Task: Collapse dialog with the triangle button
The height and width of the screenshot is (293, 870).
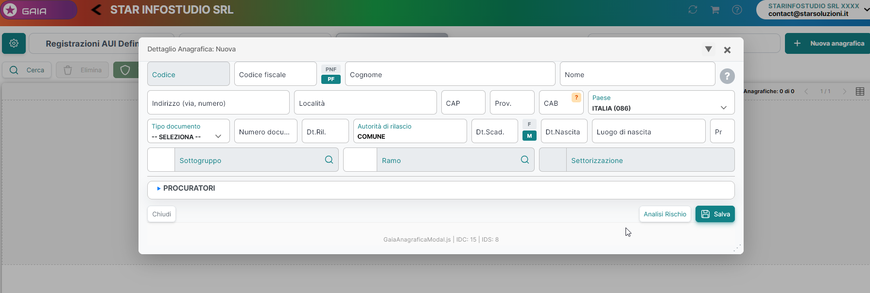Action: pos(709,49)
